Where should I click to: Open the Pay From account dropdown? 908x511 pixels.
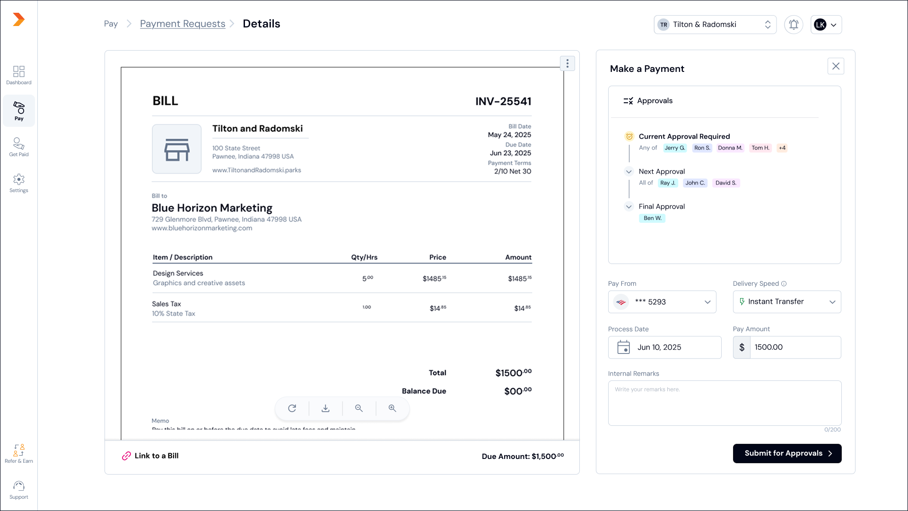pos(662,302)
